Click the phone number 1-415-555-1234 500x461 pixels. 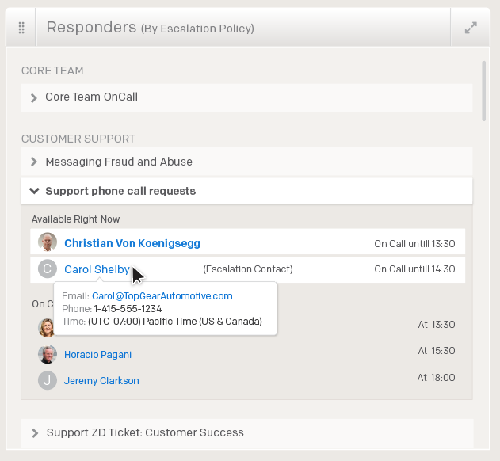pyautogui.click(x=128, y=309)
